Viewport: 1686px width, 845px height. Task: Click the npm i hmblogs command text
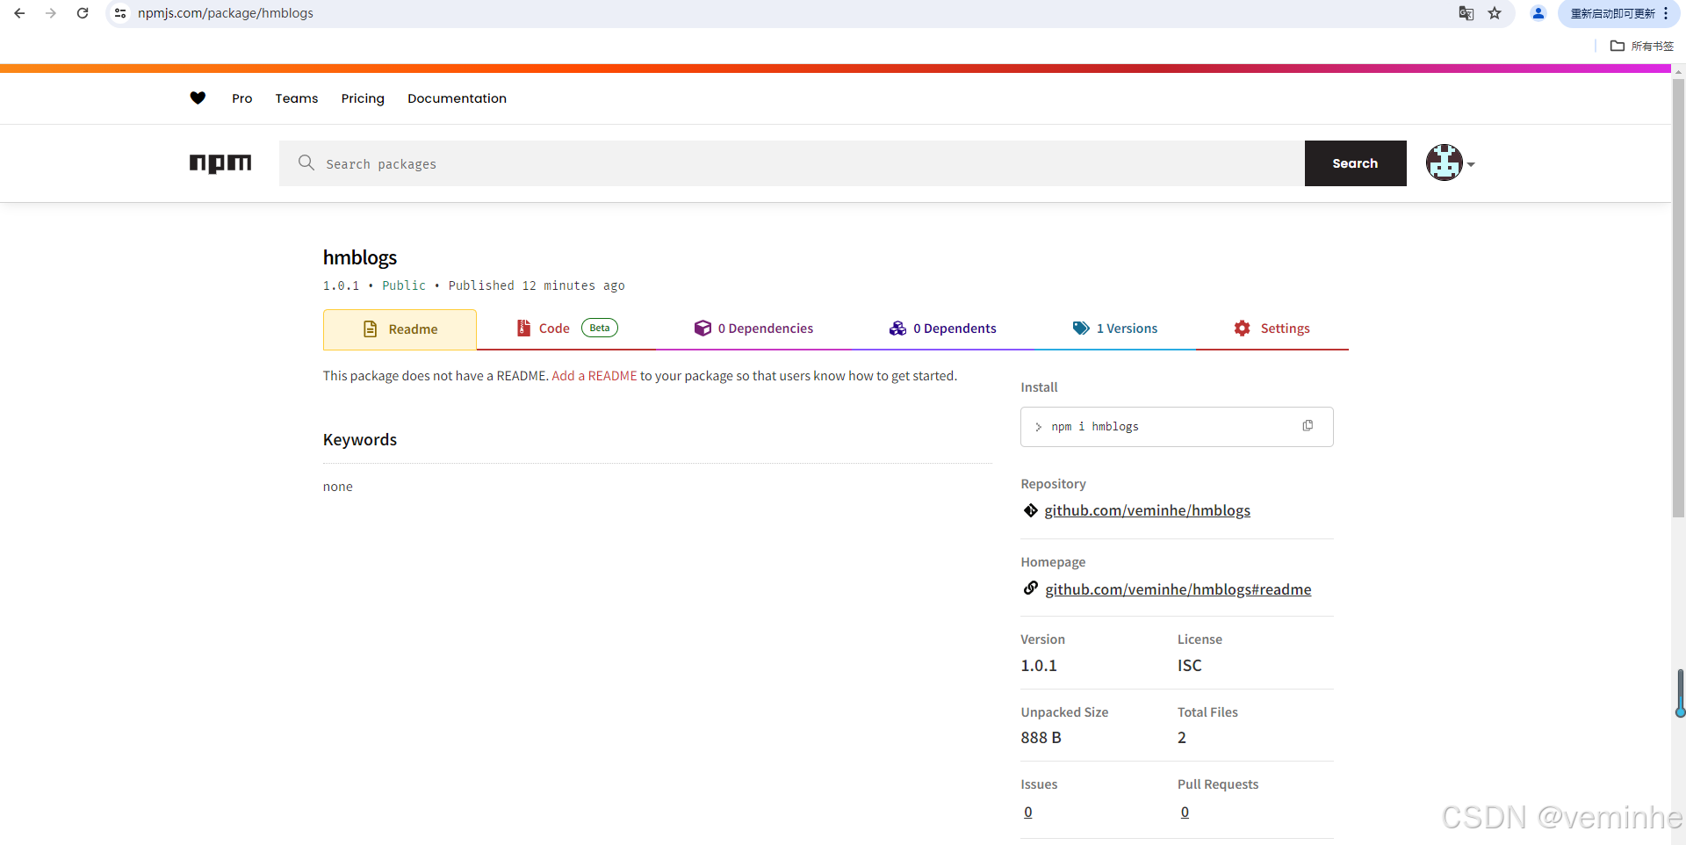coord(1094,427)
